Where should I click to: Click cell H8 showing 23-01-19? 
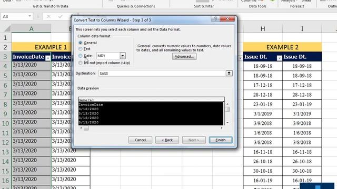pos(263,104)
